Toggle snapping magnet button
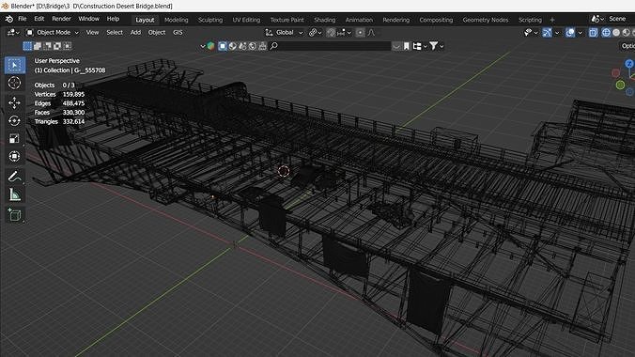Image resolution: width=635 pixels, height=357 pixels. 331,33
